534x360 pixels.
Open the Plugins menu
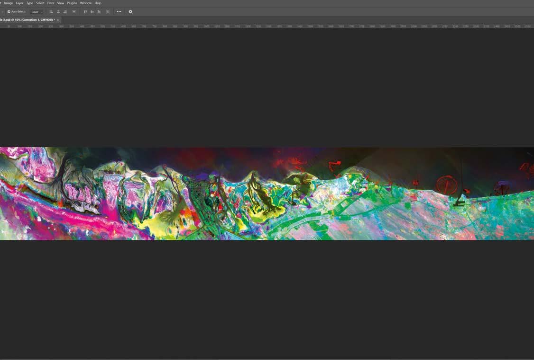click(x=72, y=3)
